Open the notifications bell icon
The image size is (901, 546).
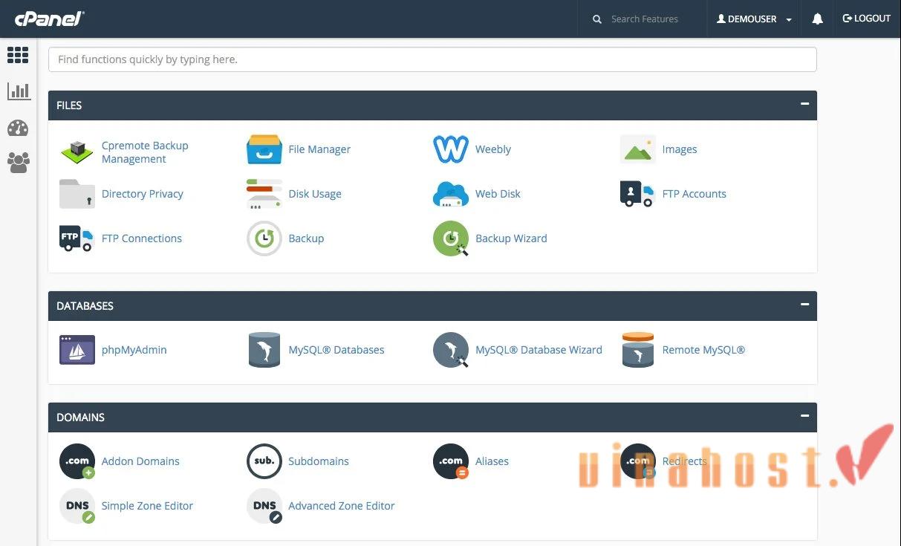point(818,19)
